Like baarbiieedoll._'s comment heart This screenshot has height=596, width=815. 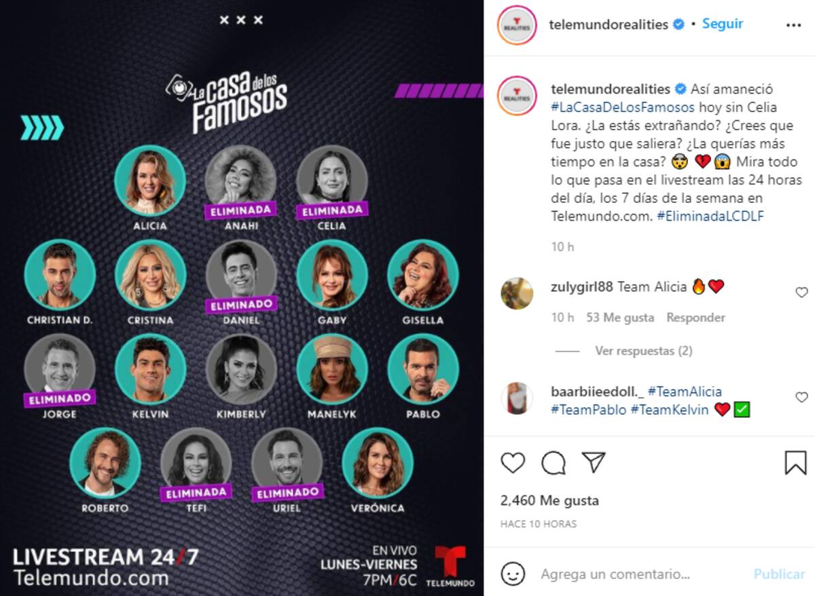pyautogui.click(x=801, y=397)
